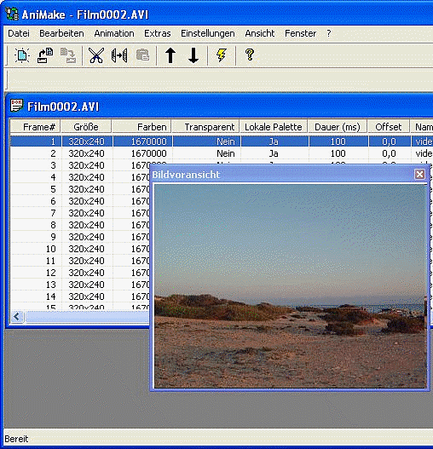Viewport: 433px width, 449px height.
Task: Click the mirror frame toolbar icon
Action: tap(119, 55)
